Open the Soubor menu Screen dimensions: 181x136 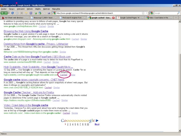[x=4, y=9]
